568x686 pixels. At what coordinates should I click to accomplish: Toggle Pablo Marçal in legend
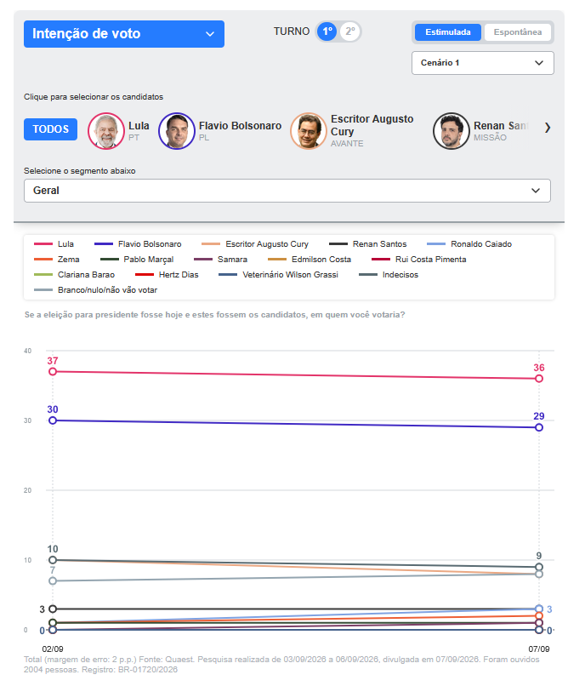(137, 260)
